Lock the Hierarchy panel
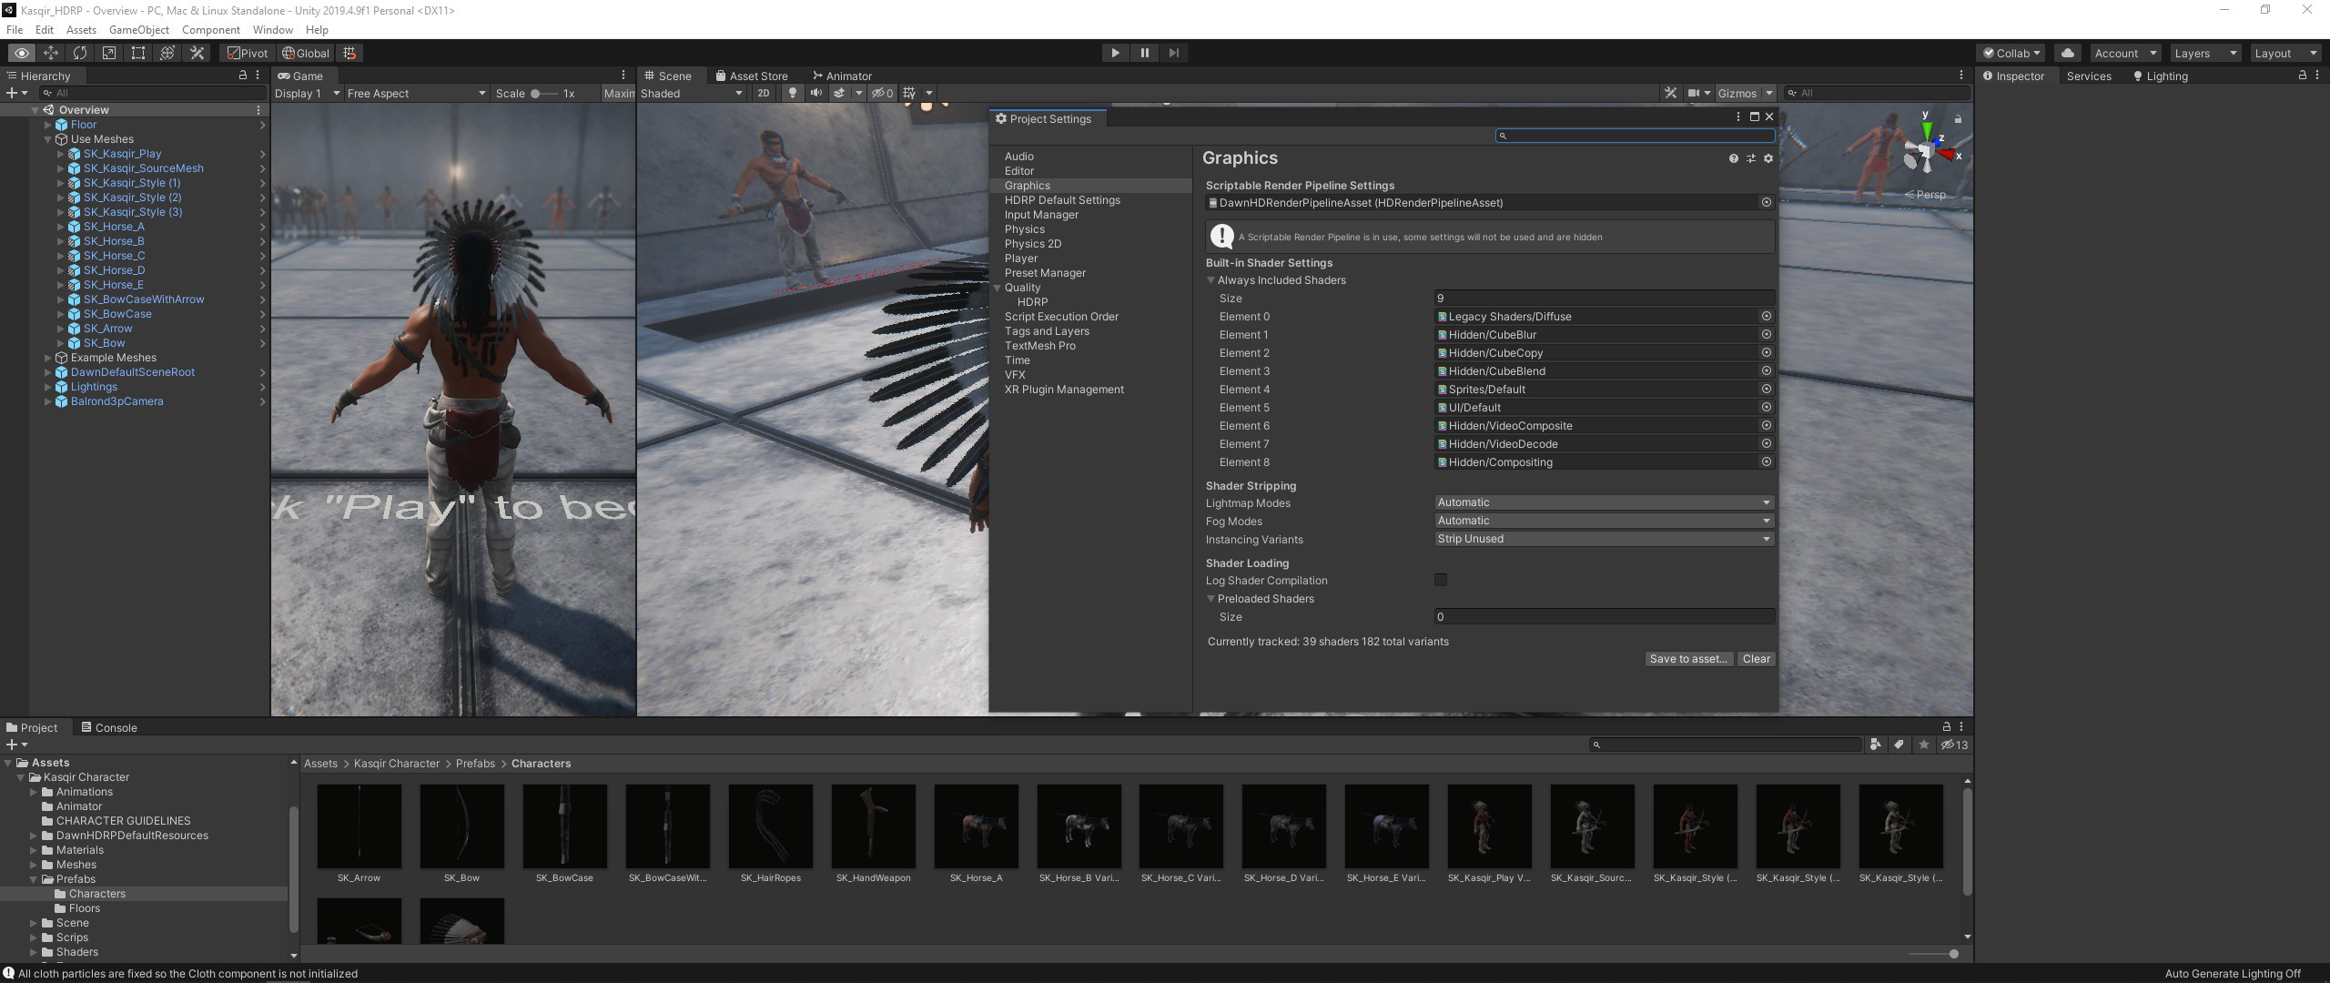This screenshot has height=983, width=2330. (242, 76)
